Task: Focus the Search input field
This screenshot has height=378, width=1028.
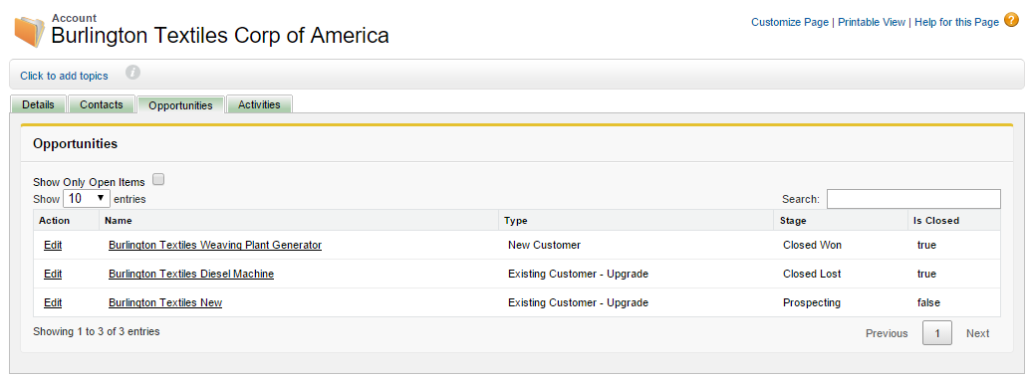Action: click(x=913, y=199)
